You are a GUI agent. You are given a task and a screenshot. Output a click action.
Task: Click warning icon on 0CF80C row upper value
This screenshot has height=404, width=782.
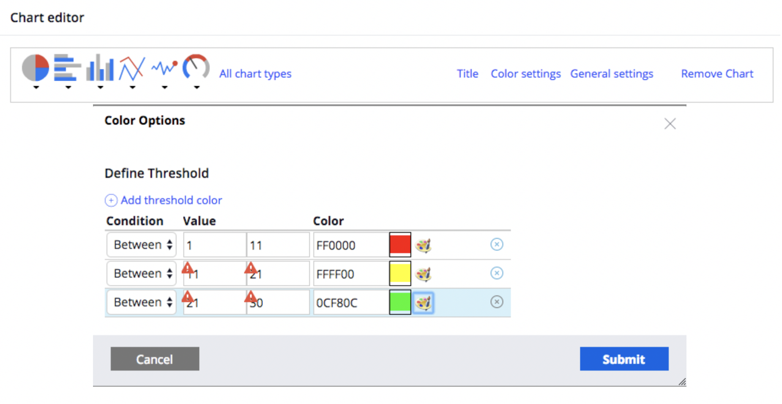click(x=251, y=297)
